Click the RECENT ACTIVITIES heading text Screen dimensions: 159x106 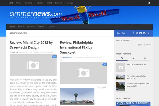click(123, 54)
